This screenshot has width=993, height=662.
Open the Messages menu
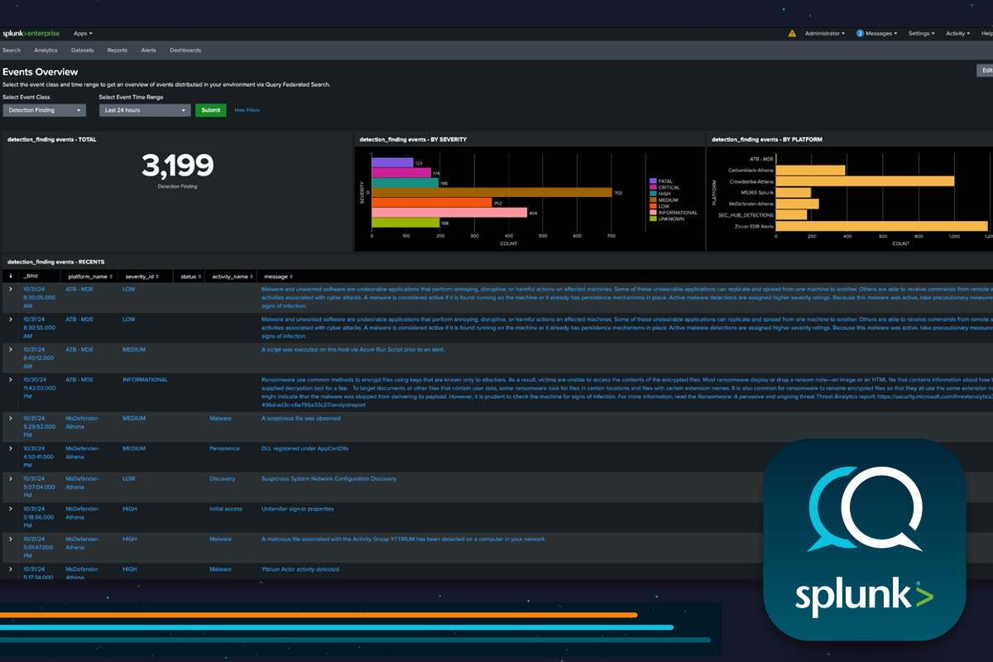tap(876, 34)
